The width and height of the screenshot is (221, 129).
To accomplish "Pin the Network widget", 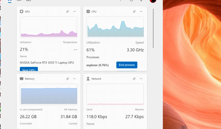I will 134,79.
